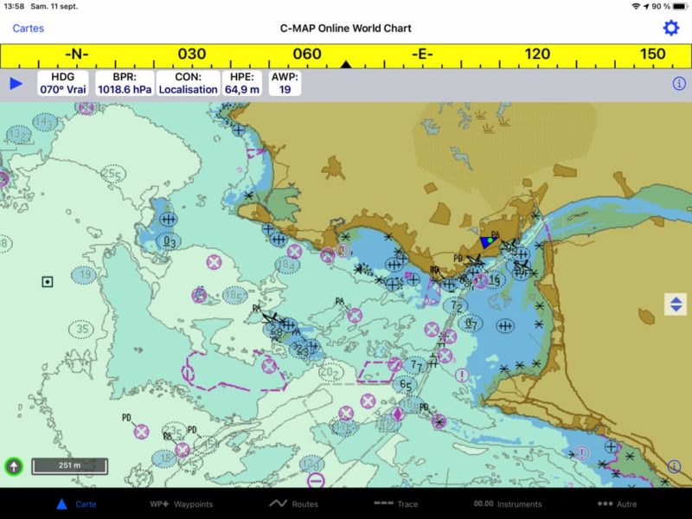Tap the info icon at map bottom right
This screenshot has width=692, height=519.
coord(675,466)
